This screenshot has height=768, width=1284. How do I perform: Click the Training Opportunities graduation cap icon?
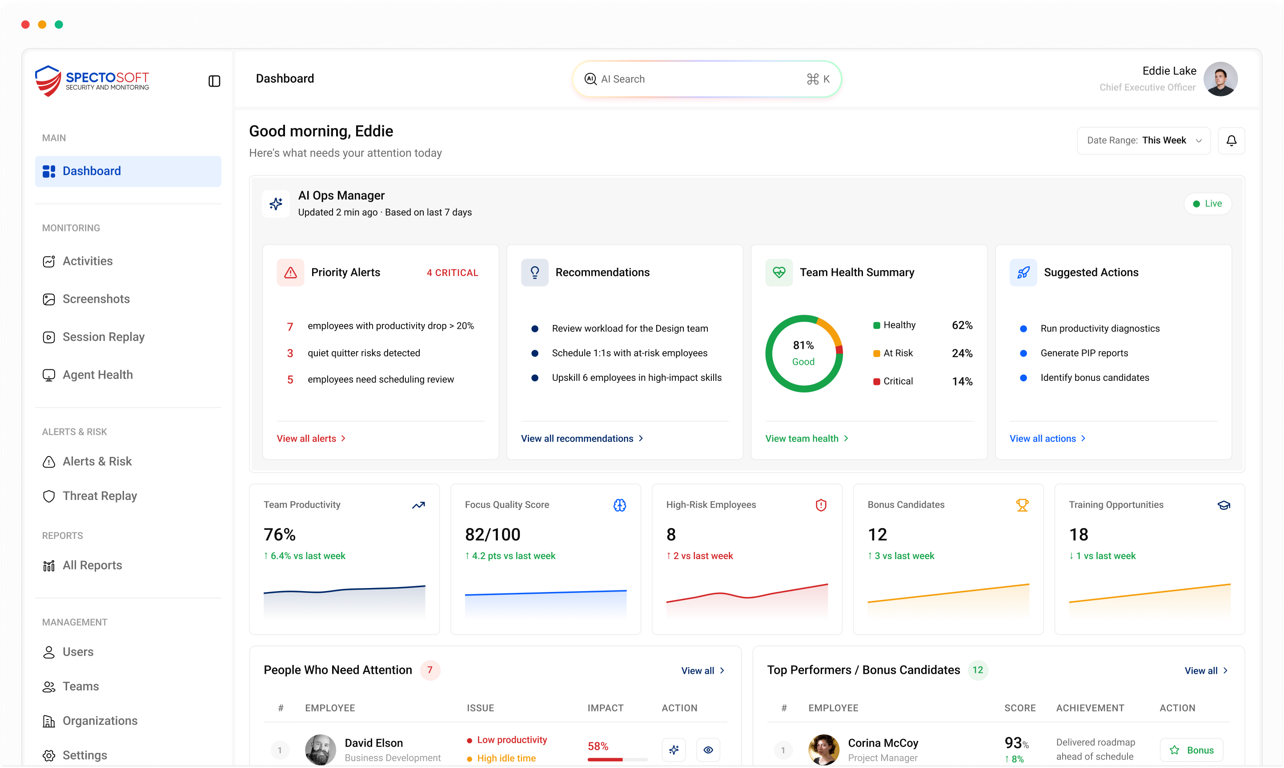click(1224, 505)
